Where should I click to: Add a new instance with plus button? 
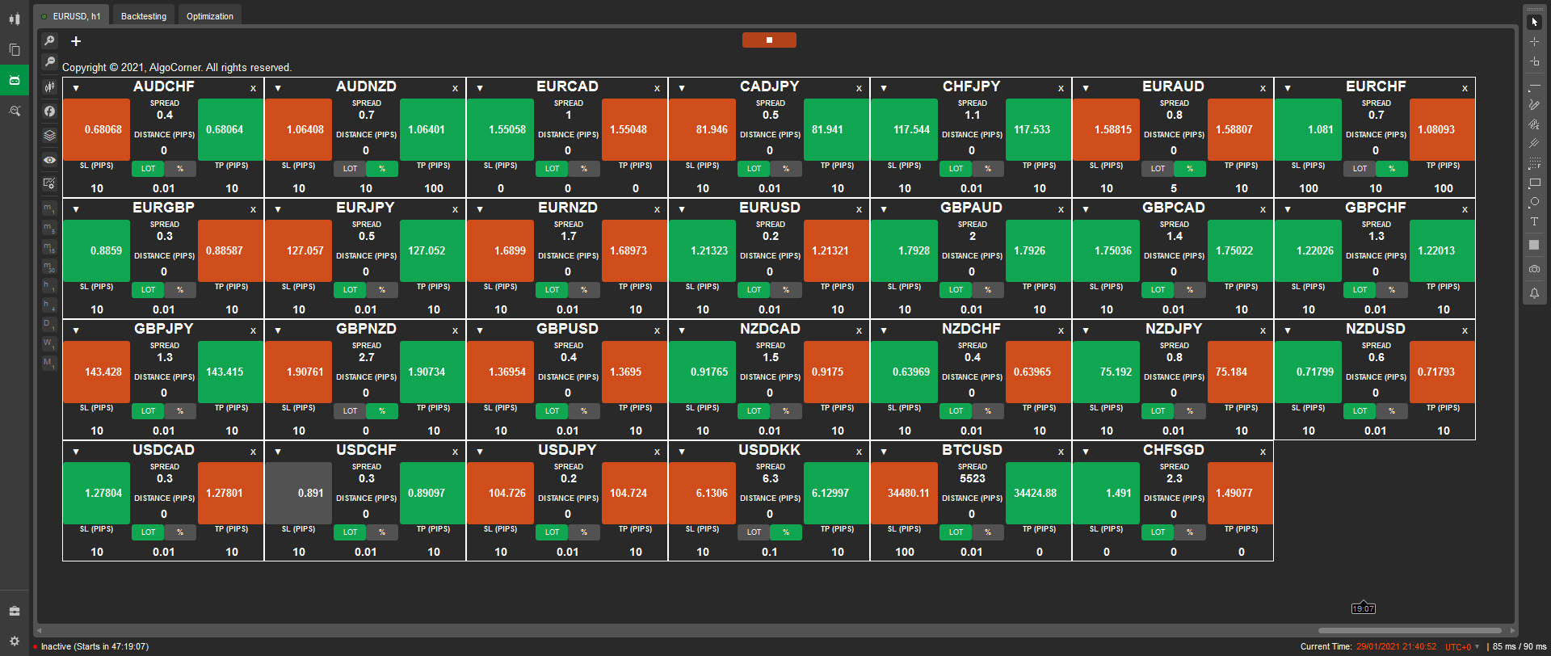76,41
